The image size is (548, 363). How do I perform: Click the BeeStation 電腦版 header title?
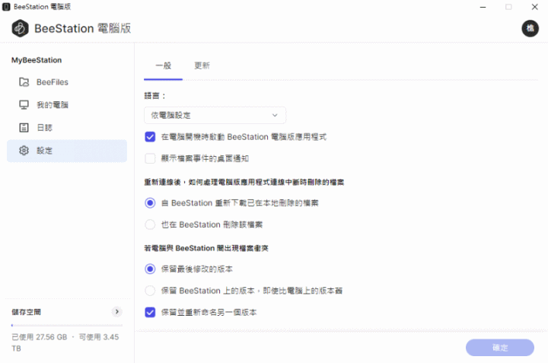click(82, 28)
